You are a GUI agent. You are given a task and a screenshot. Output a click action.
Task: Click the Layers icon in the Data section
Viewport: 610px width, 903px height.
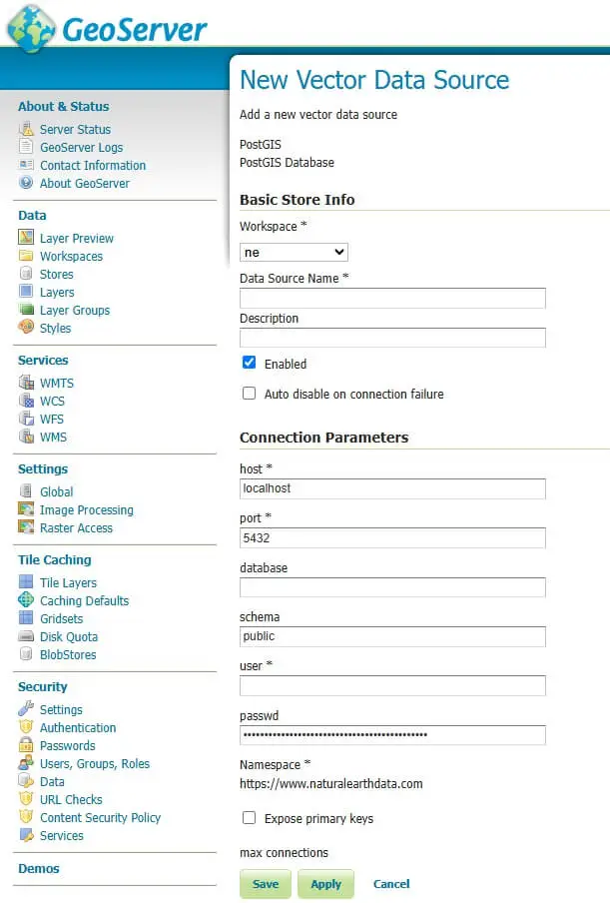(x=26, y=291)
